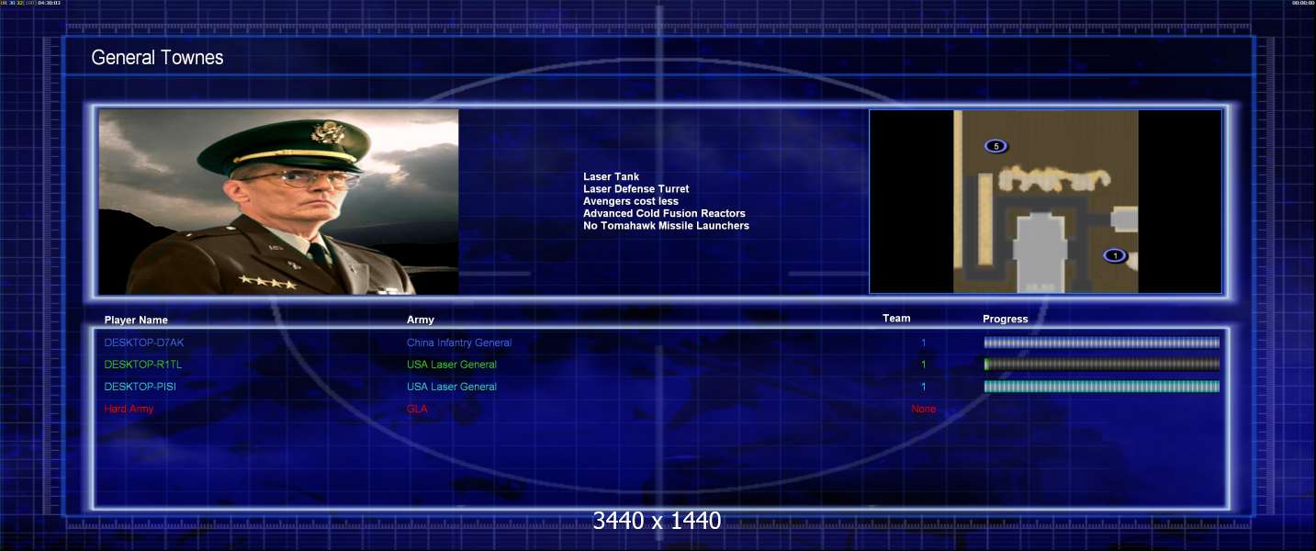Viewport: 1316px width, 551px height.
Task: Click start position marker 1 on minimap
Action: pos(1114,255)
